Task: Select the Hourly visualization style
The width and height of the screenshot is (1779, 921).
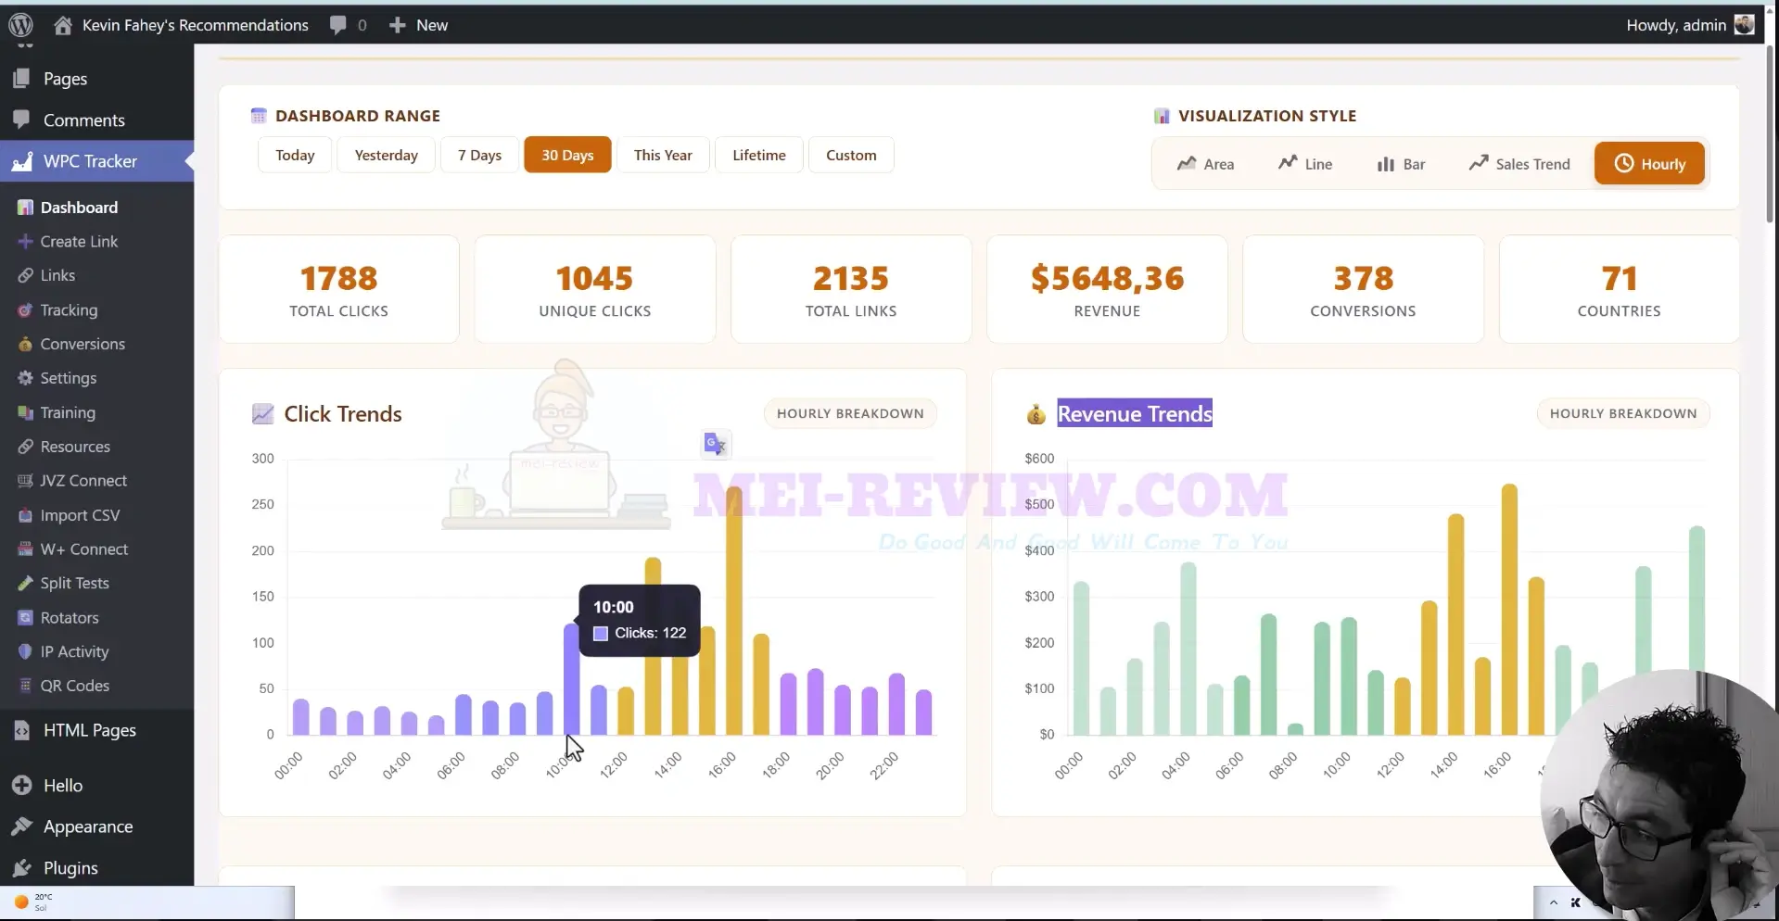Action: (x=1649, y=164)
